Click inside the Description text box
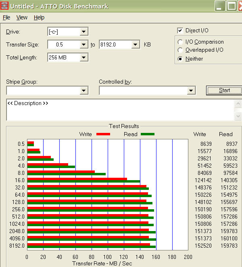This screenshot has height=267, width=242. tap(121, 109)
